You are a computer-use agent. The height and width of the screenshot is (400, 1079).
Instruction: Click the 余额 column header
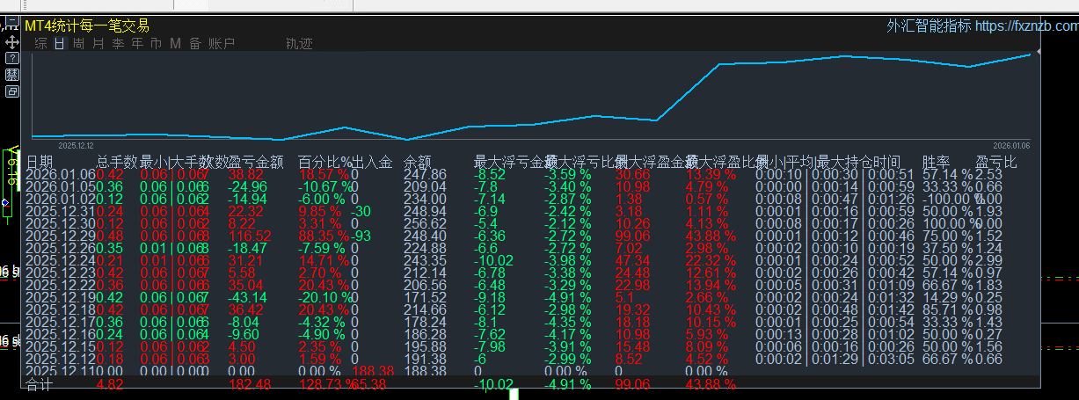coord(418,162)
